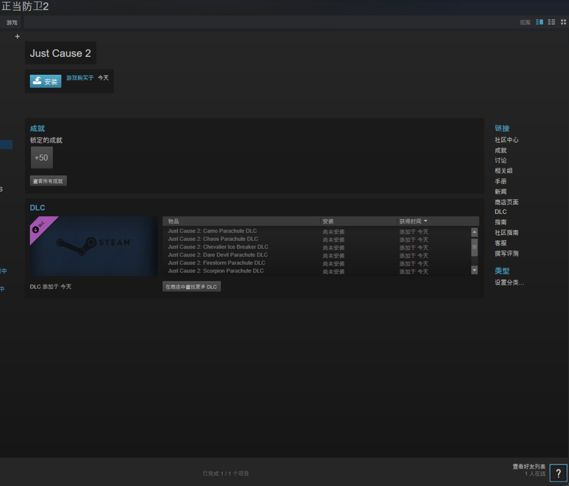Click the +50 locked achievements tile
The width and height of the screenshot is (569, 486).
42,157
